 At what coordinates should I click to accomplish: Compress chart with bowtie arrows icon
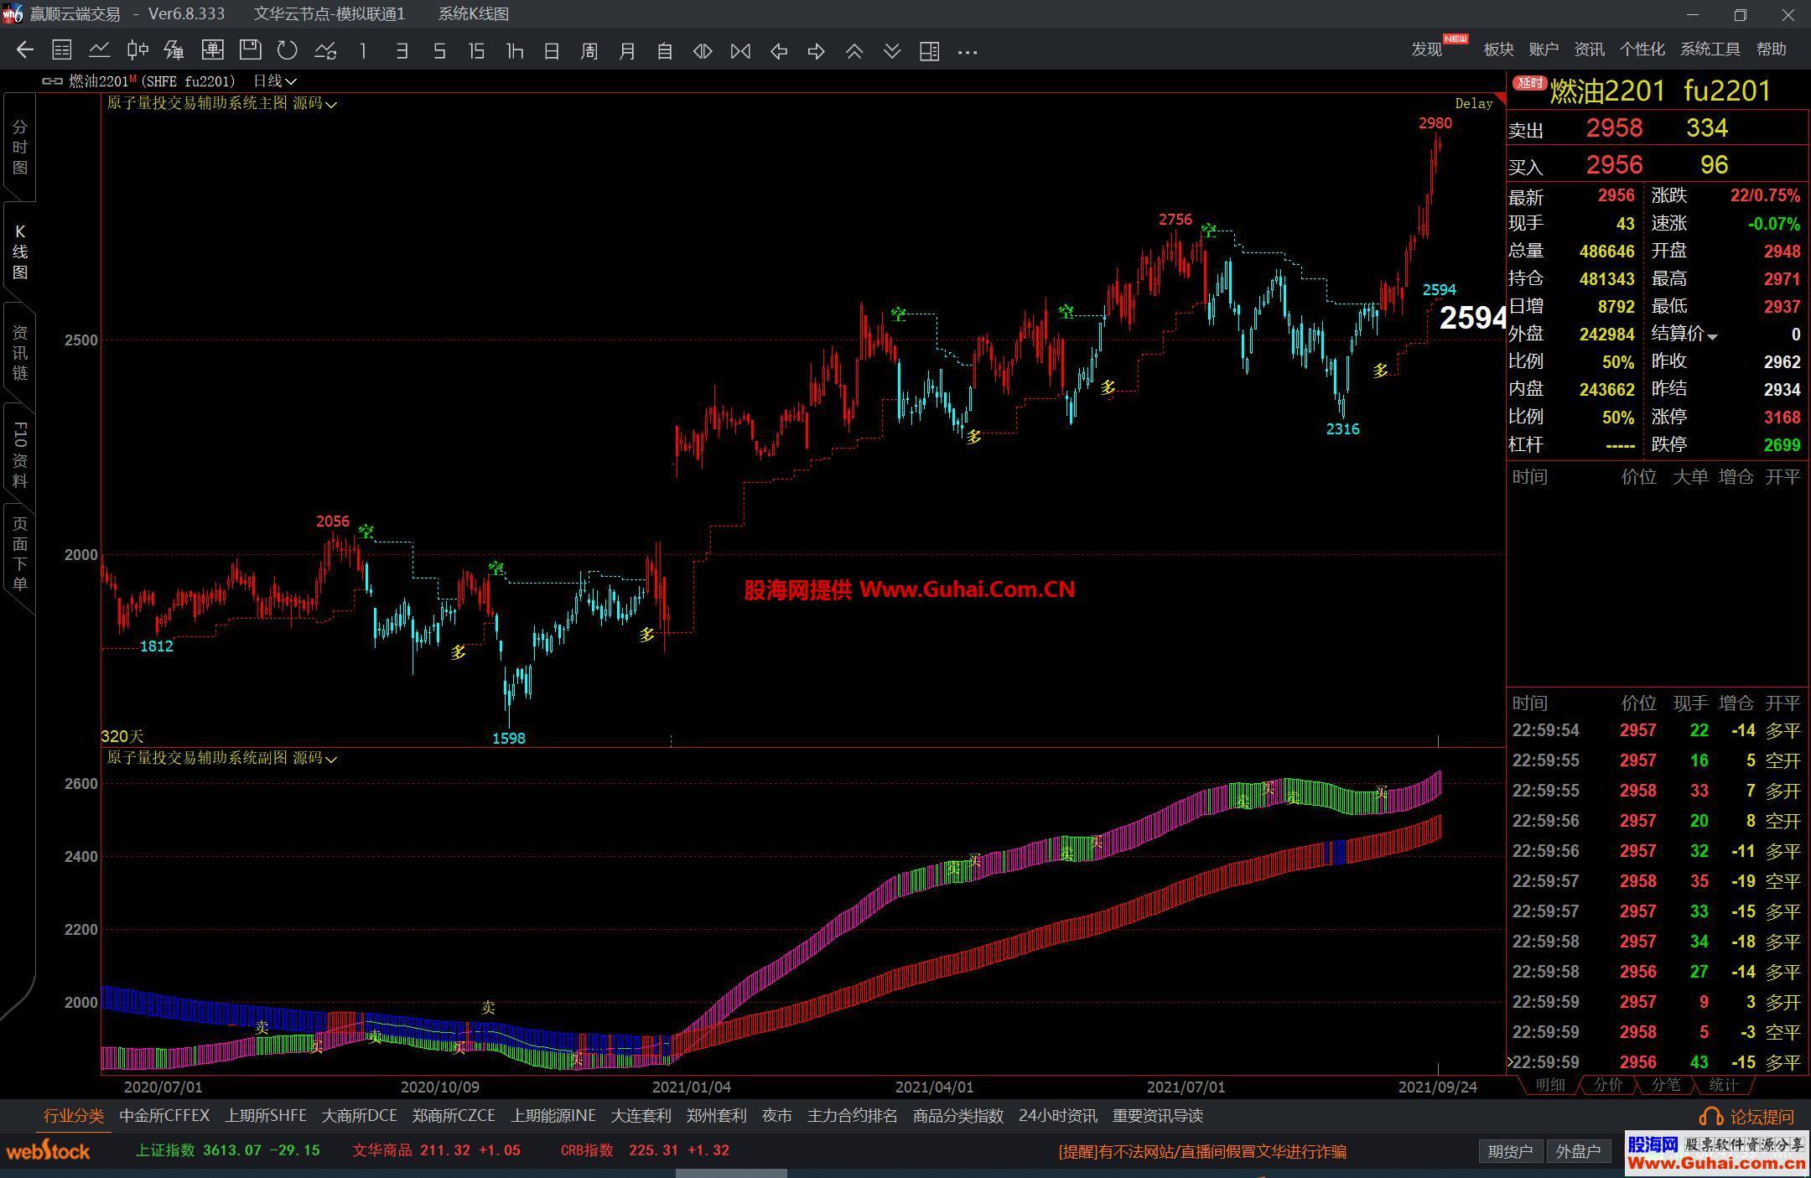(740, 51)
